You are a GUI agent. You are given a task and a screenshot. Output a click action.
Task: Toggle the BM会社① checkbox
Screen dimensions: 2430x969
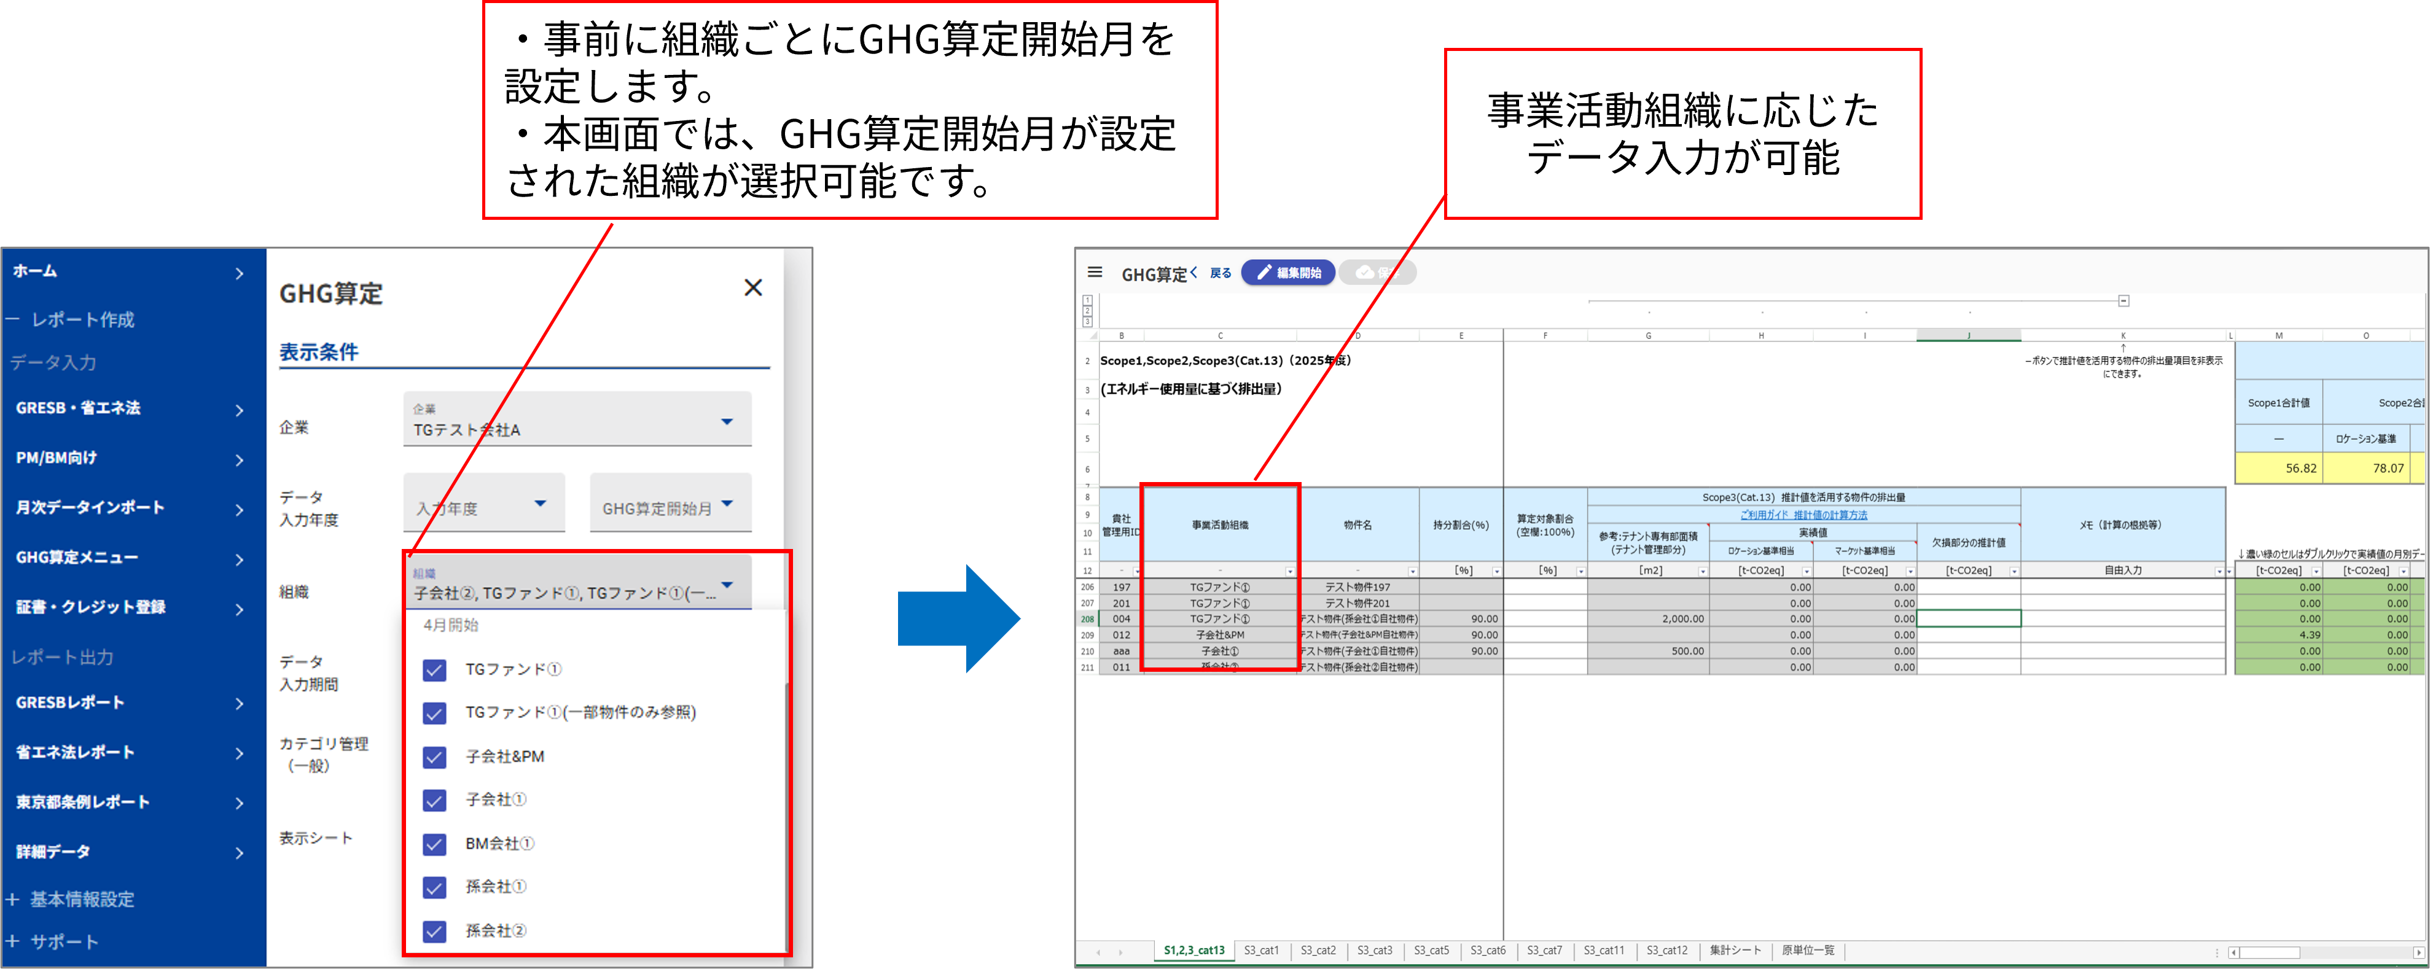pos(434,844)
